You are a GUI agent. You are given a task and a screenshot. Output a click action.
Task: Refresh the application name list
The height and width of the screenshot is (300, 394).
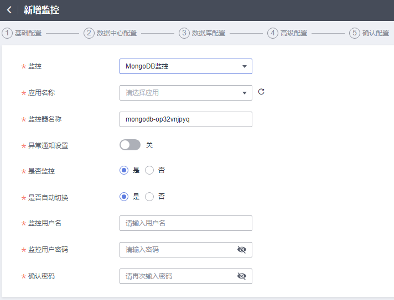click(261, 92)
